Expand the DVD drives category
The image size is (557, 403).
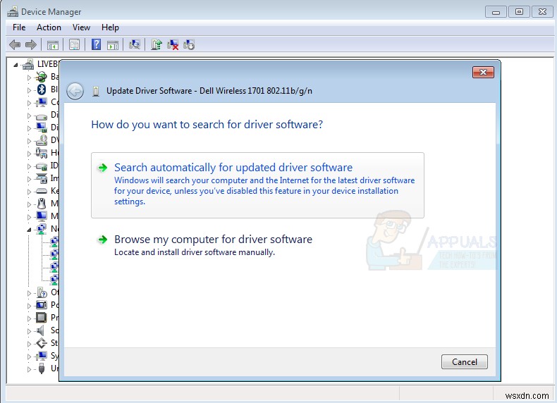pyautogui.click(x=29, y=141)
